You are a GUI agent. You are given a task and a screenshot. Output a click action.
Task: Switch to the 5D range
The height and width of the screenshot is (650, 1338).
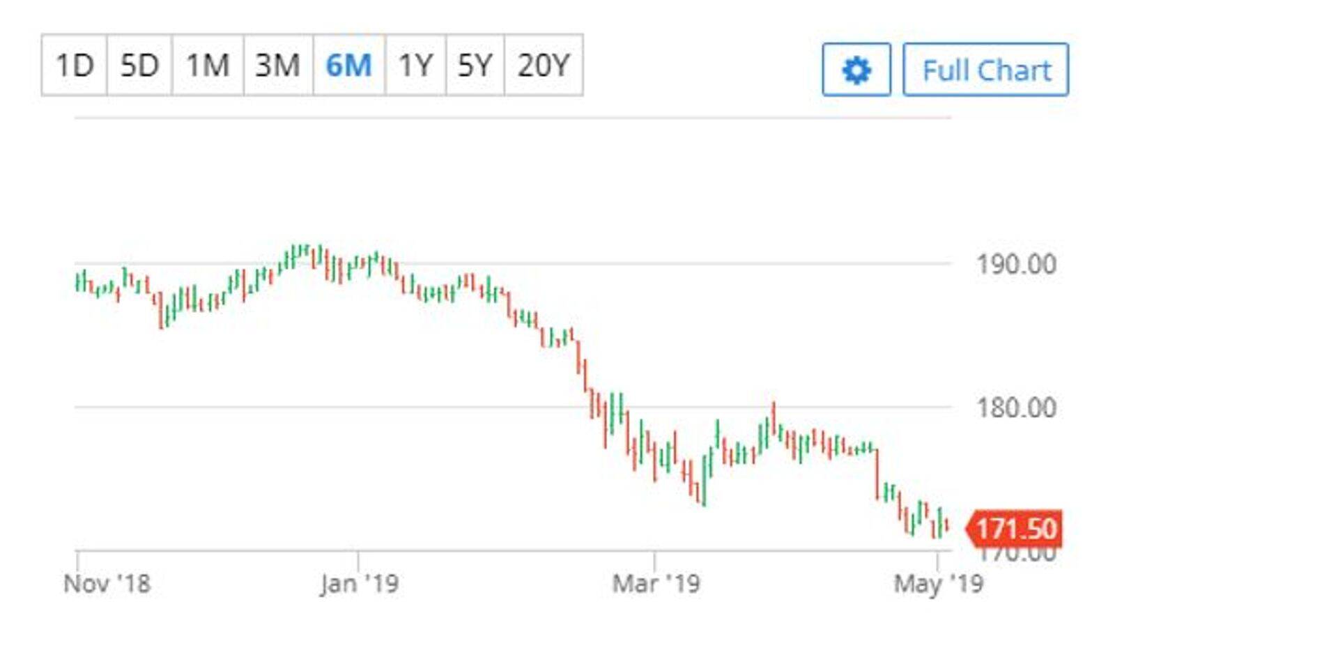point(139,65)
